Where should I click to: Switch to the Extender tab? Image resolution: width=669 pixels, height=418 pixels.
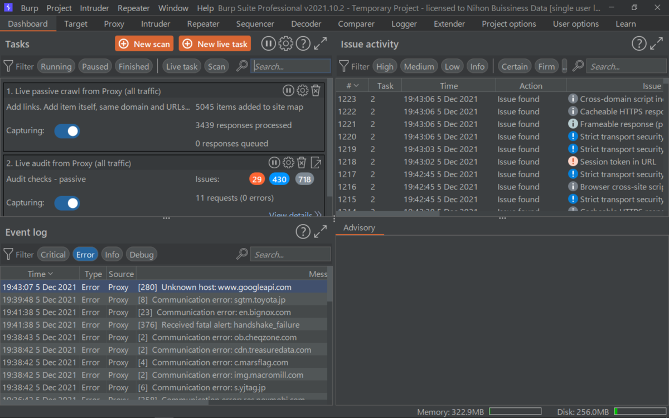click(449, 24)
